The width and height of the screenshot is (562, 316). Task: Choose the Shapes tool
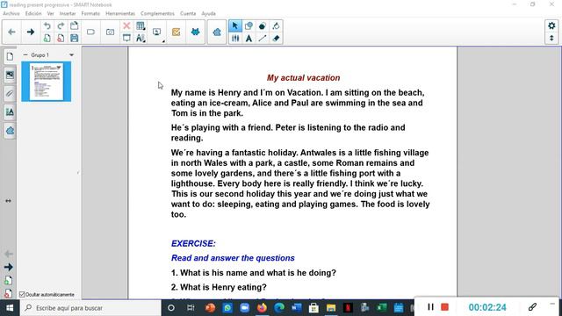(249, 25)
